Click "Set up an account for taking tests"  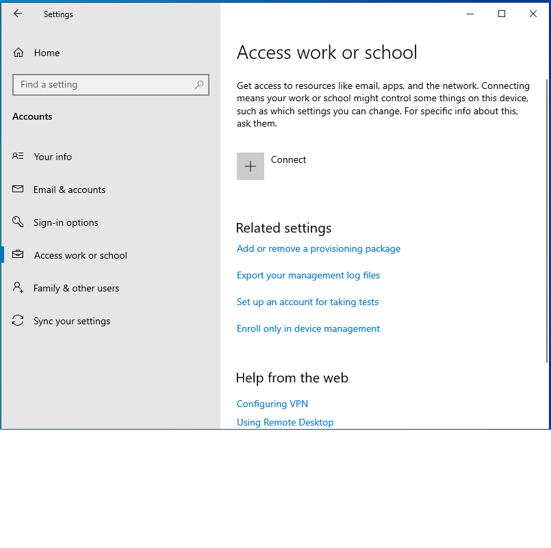pyautogui.click(x=307, y=302)
